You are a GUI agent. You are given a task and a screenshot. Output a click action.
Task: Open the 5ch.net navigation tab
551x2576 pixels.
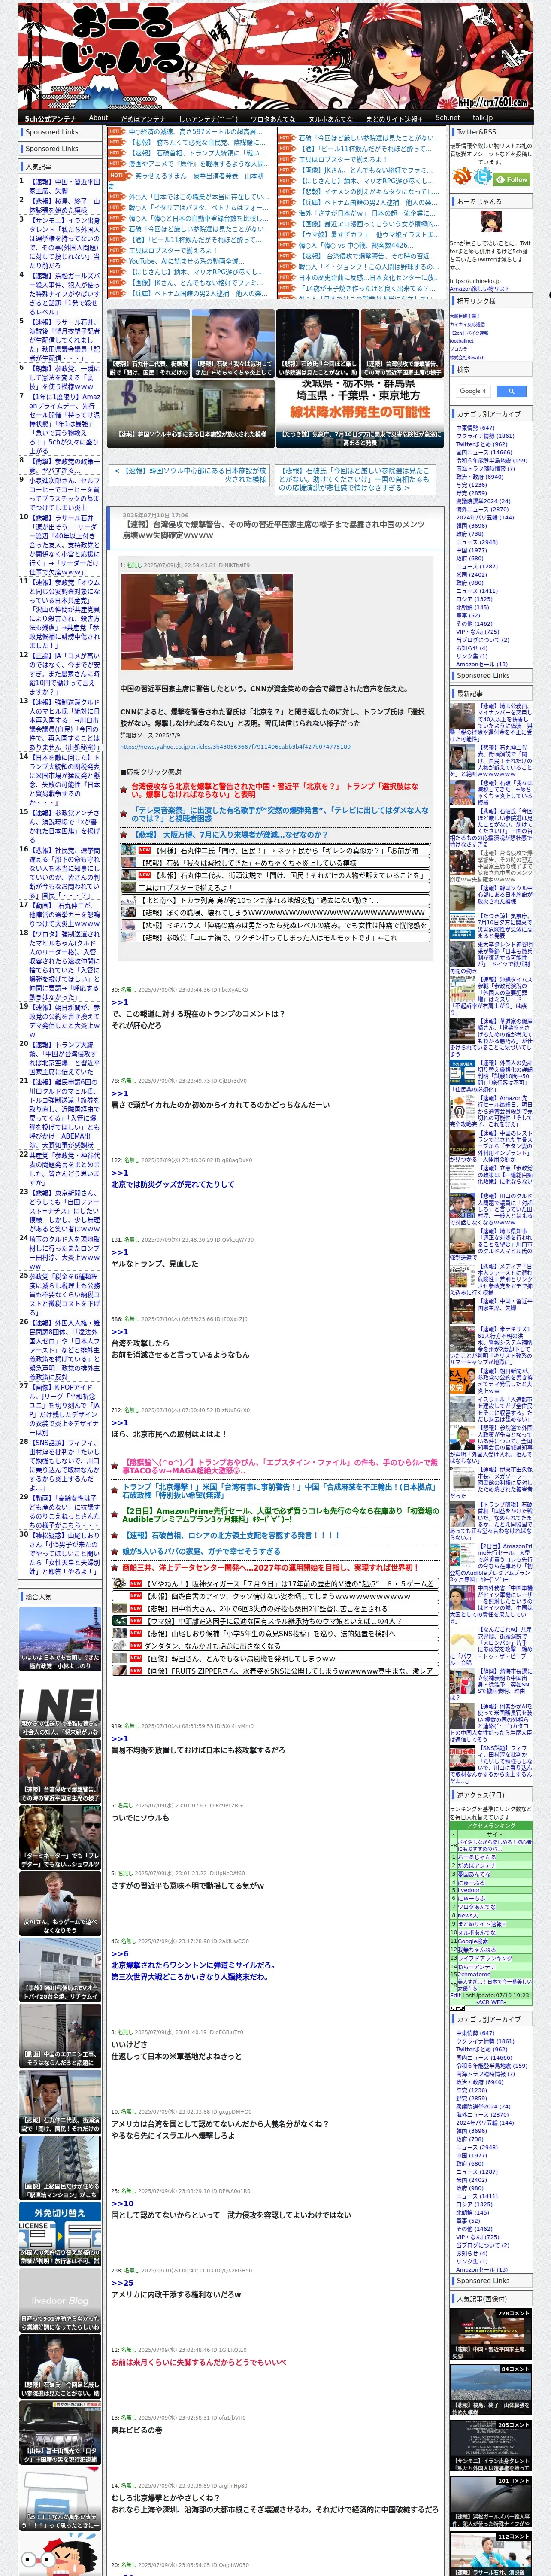(x=447, y=118)
